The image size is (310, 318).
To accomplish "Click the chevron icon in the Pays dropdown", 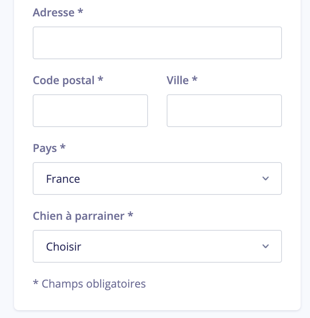I will pos(266,178).
